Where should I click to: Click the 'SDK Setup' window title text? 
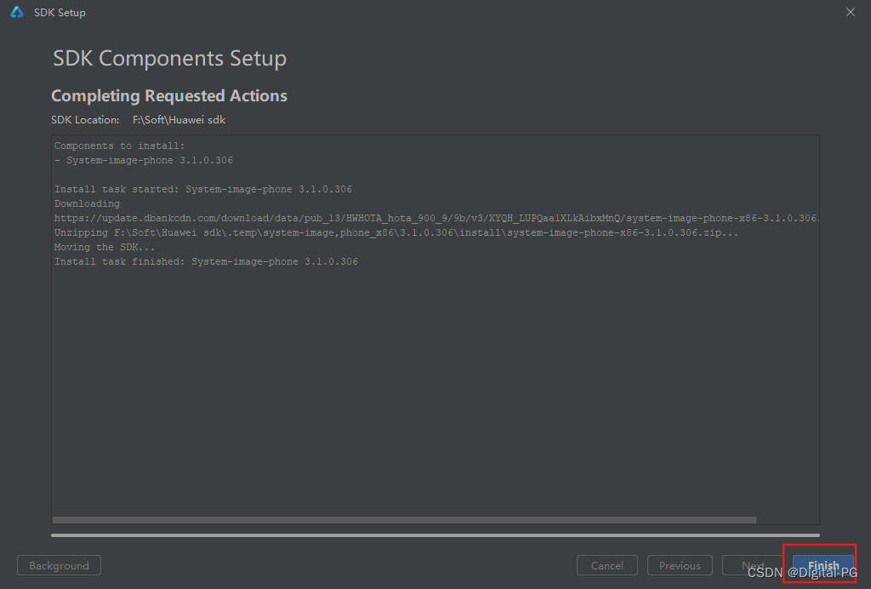(60, 12)
